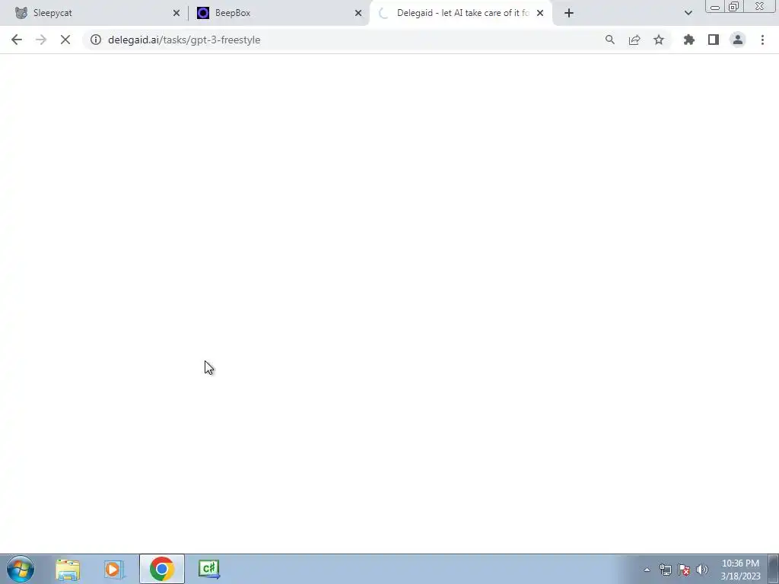Minimize the Chrome window

pos(715,6)
